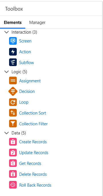The width and height of the screenshot is (103, 196).
Task: Open the Update Records link
Action: pyautogui.click(x=34, y=153)
